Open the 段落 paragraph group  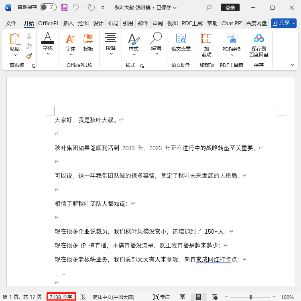[x=111, y=44]
